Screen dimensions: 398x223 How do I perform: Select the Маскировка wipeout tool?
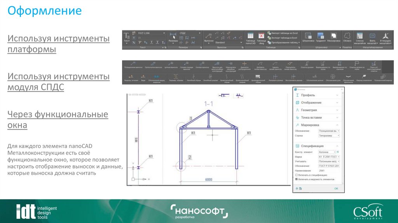(333, 37)
